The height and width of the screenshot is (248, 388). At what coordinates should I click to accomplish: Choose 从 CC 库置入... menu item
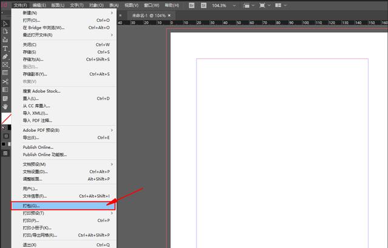[64, 106]
